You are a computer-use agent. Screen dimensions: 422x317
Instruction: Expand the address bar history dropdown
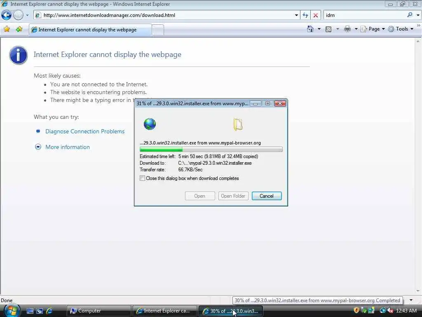[x=296, y=15]
